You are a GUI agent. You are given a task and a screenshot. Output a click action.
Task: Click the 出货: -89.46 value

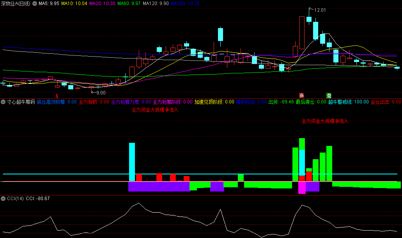[x=281, y=102]
